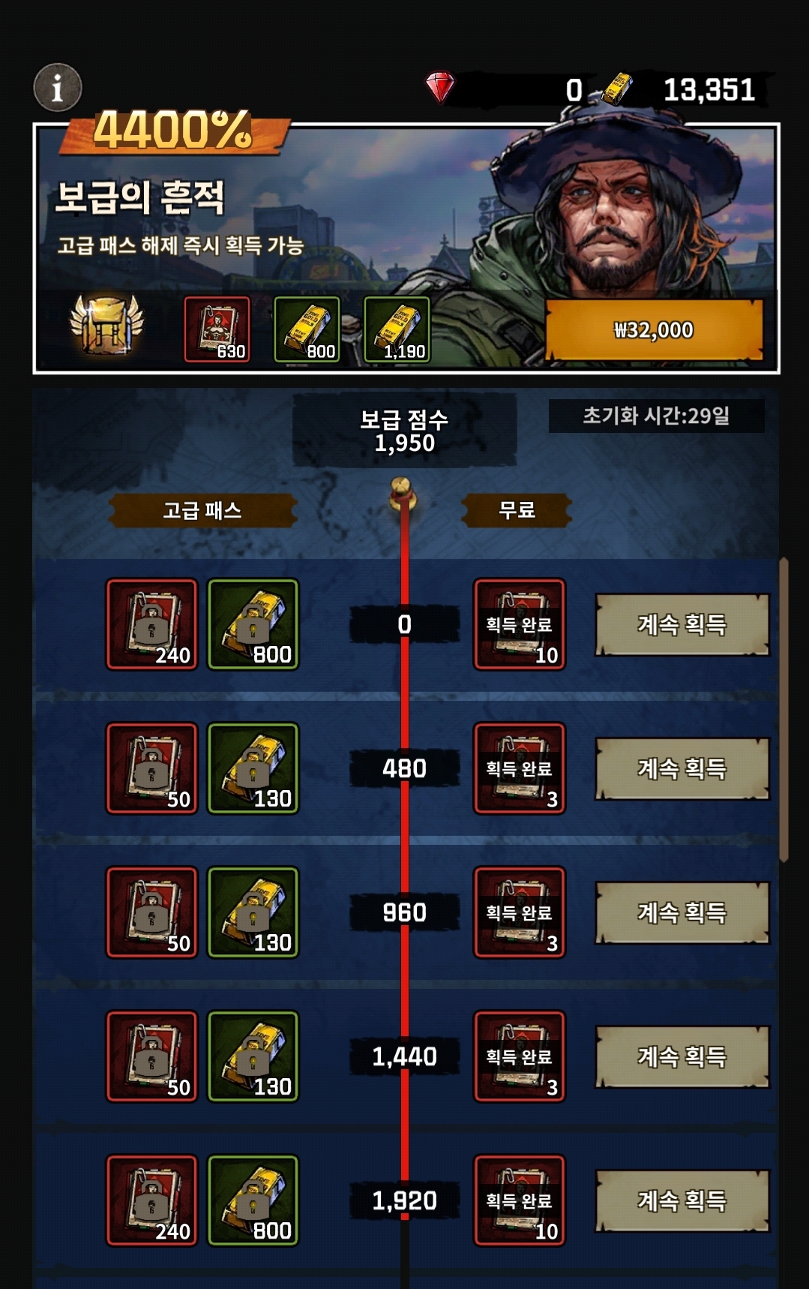Select the 무료 column header
Image resolution: width=809 pixels, height=1289 pixels.
(x=517, y=511)
